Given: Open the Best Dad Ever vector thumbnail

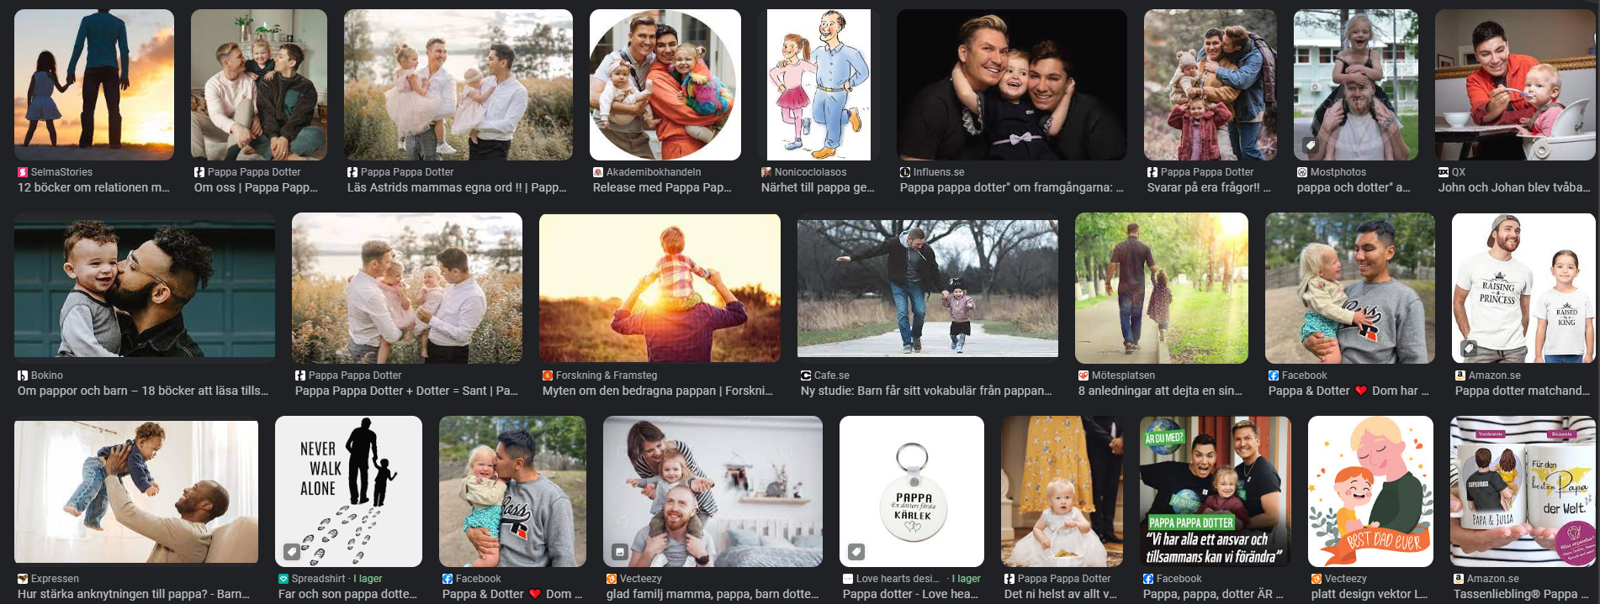Looking at the screenshot, I should [1370, 491].
